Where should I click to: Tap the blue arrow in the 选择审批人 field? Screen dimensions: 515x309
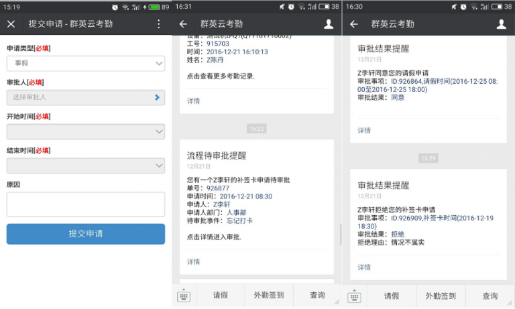coord(157,97)
